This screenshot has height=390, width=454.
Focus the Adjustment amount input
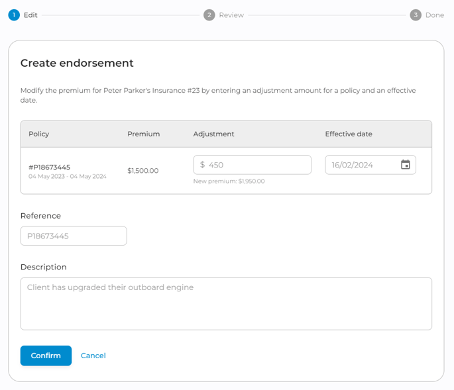[x=255, y=165]
